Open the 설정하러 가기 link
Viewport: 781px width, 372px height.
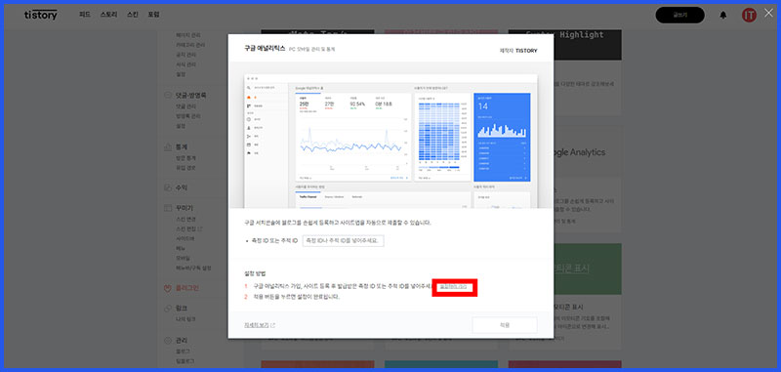[x=453, y=287]
